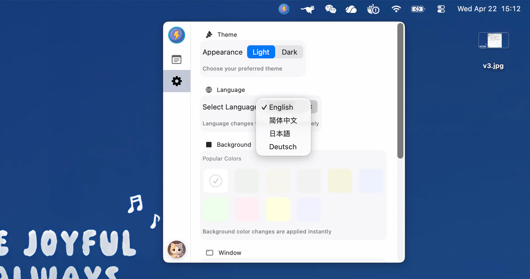530x279 pixels.
Task: Pick the lavender swatch in second row
Action: [x=309, y=209]
